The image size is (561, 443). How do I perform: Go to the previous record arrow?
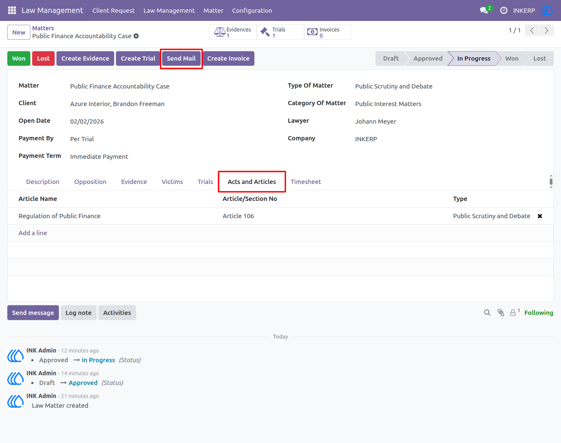tap(532, 30)
